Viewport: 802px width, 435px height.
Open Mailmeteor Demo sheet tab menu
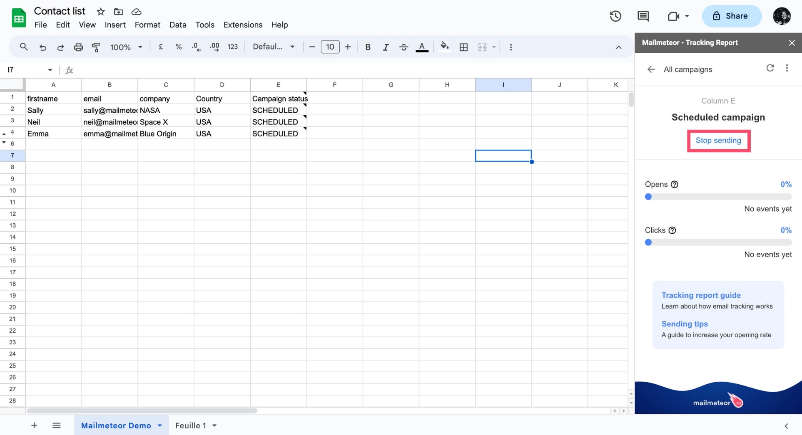(x=160, y=425)
